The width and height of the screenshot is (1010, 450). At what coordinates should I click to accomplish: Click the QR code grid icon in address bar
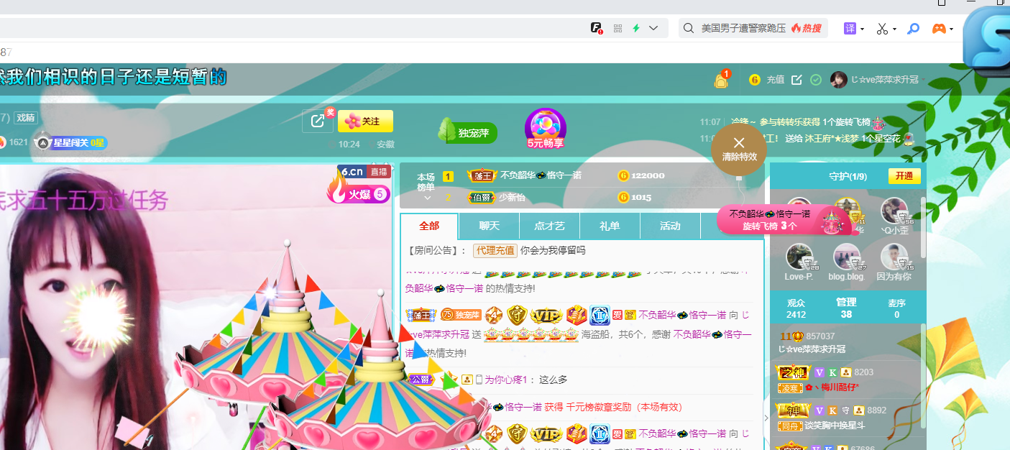618,28
